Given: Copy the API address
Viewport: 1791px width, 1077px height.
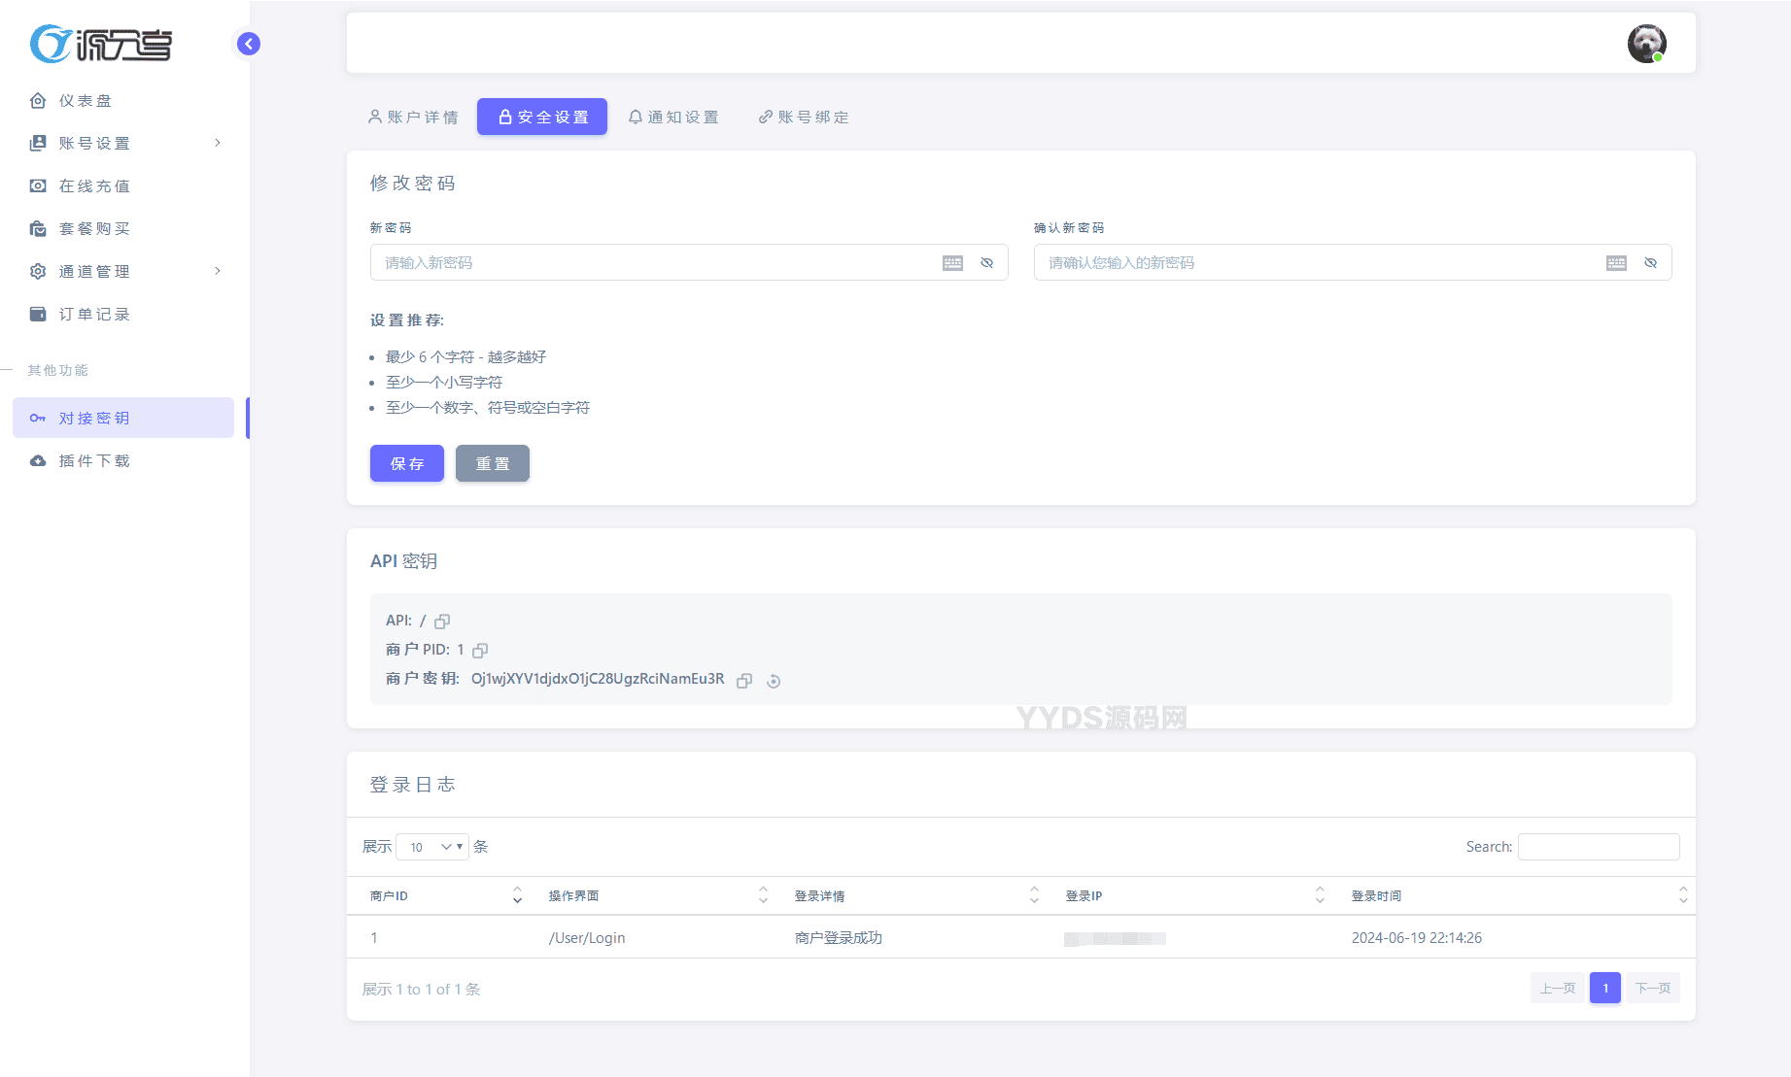Looking at the screenshot, I should 442,622.
